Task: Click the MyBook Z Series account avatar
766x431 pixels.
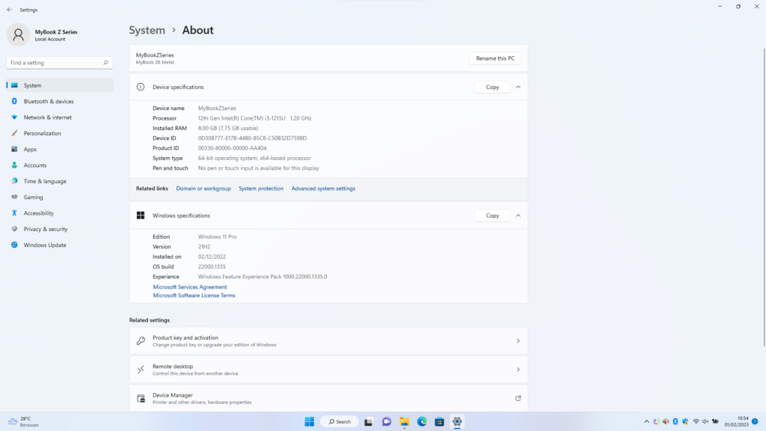Action: pyautogui.click(x=18, y=34)
